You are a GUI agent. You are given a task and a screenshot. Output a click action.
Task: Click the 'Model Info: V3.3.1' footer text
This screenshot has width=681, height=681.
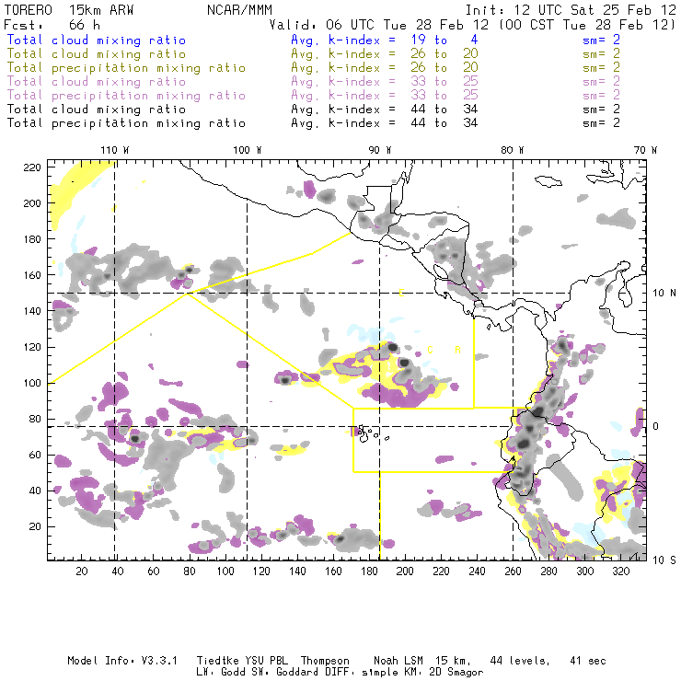click(122, 661)
